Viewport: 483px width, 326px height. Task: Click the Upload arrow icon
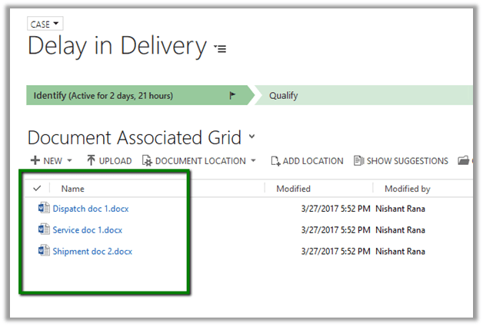click(91, 161)
